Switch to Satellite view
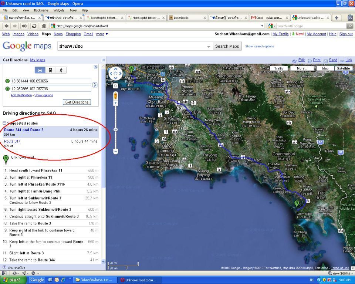 344,68
